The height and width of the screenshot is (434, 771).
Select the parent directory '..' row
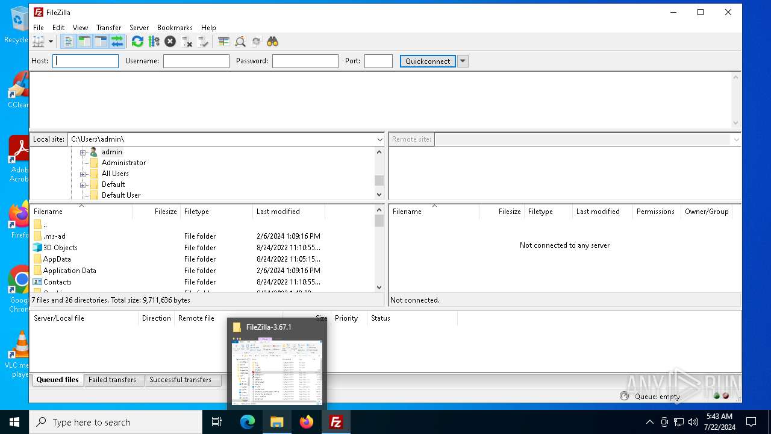tap(202, 225)
